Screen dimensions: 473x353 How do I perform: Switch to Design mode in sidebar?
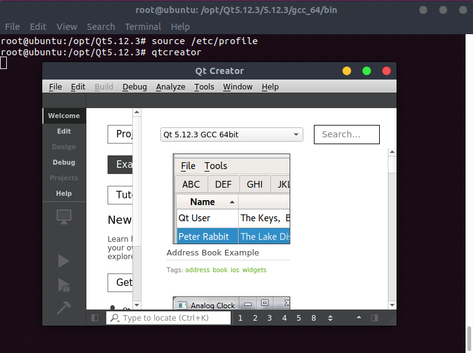64,147
